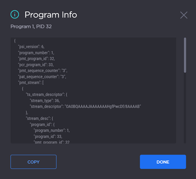The width and height of the screenshot is (196, 179).
Task: Click the "pmt_stream" array line
Action: point(31,83)
